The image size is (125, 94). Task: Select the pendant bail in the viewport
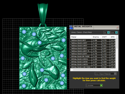tap(43, 14)
